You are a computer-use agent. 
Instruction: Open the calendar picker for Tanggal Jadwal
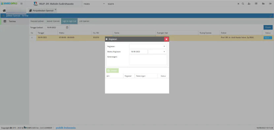pyautogui.click(x=67, y=27)
